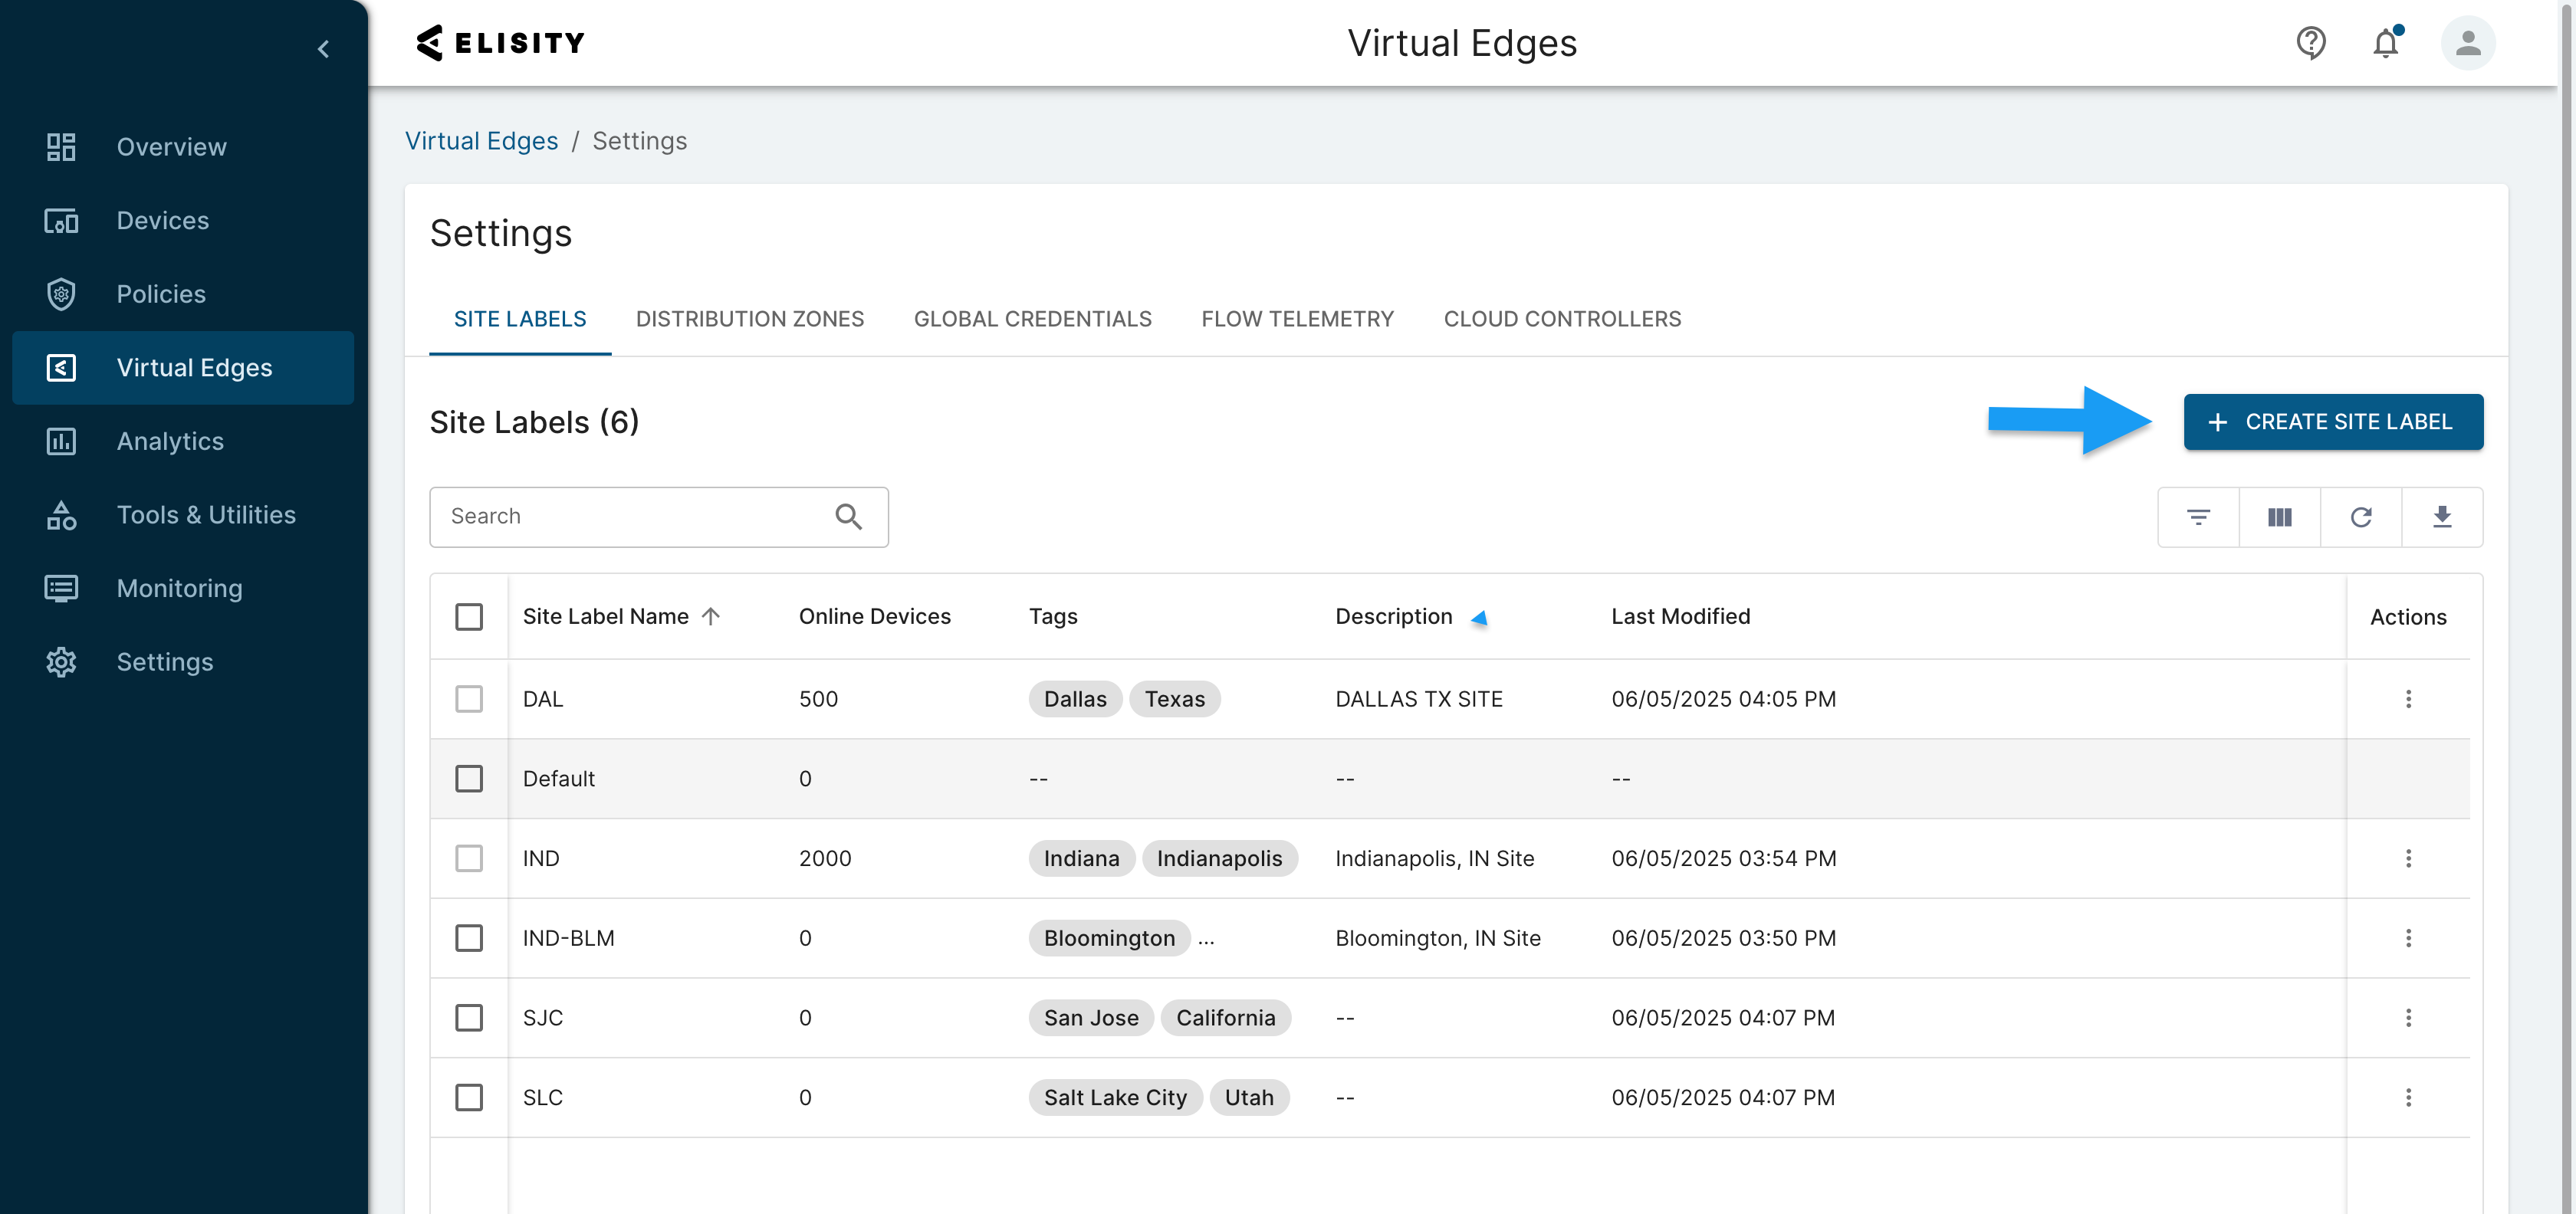Open the column chooser icon
This screenshot has height=1214, width=2576.
click(2279, 517)
